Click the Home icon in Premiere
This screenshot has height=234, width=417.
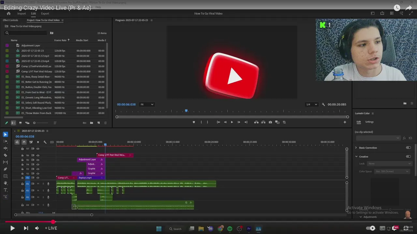pos(8,14)
